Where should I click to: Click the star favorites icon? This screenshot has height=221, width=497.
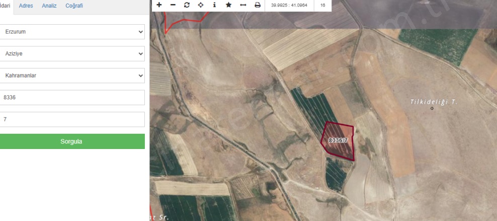pos(228,5)
